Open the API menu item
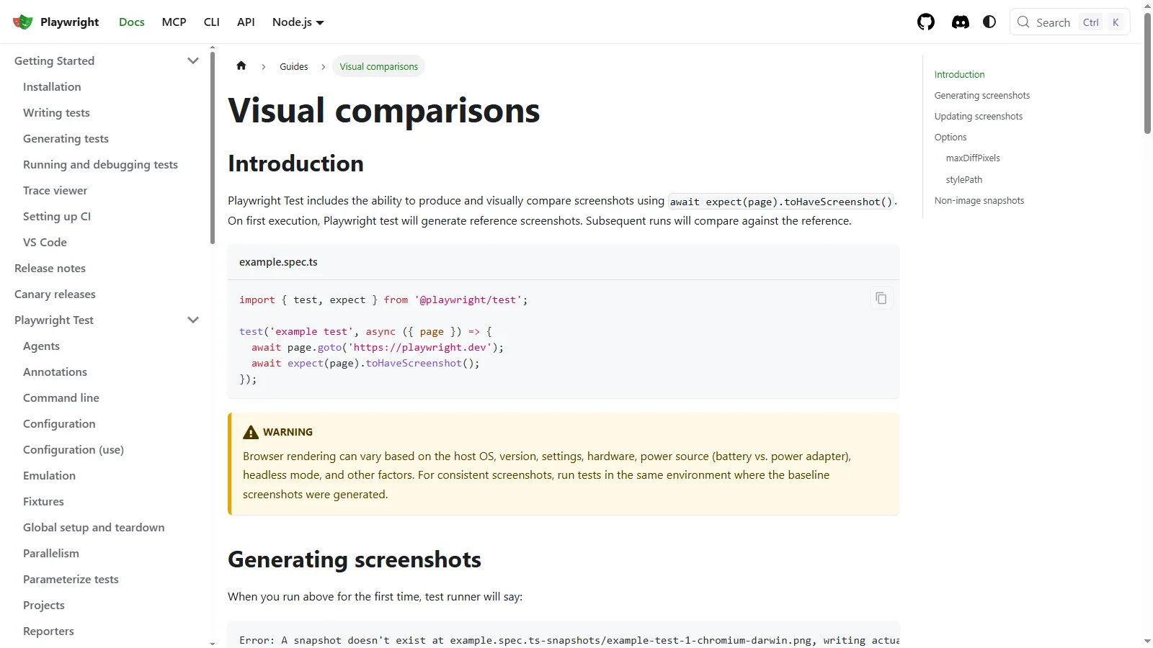This screenshot has height=648, width=1153. [246, 22]
